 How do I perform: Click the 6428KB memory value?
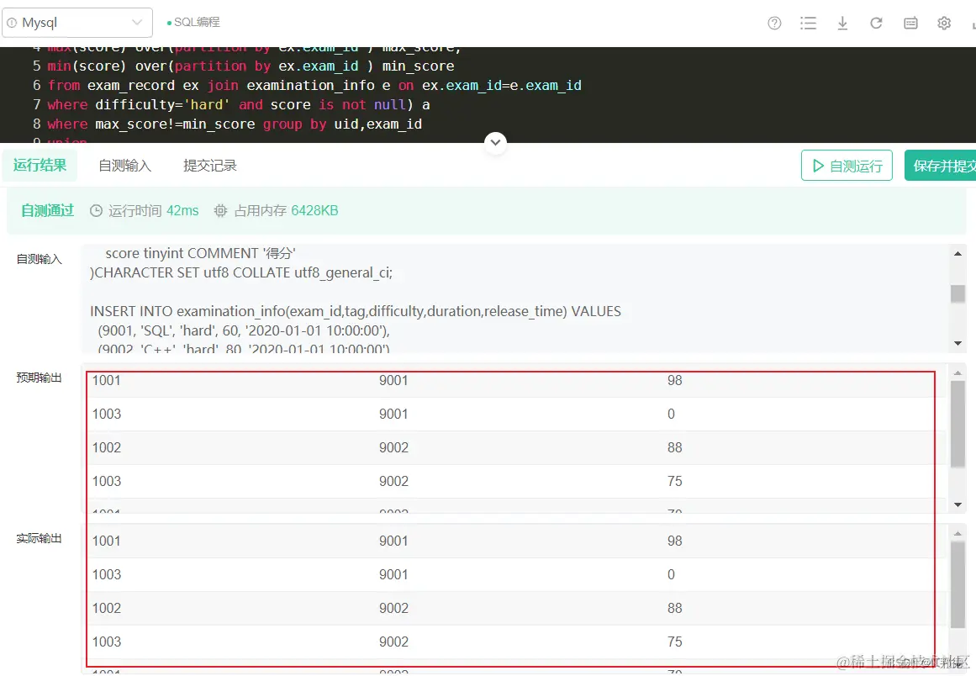(x=314, y=211)
